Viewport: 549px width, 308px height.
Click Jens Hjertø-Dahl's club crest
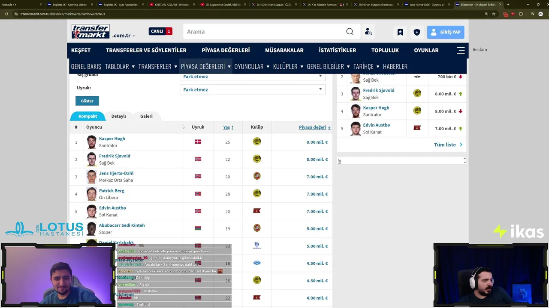(257, 176)
